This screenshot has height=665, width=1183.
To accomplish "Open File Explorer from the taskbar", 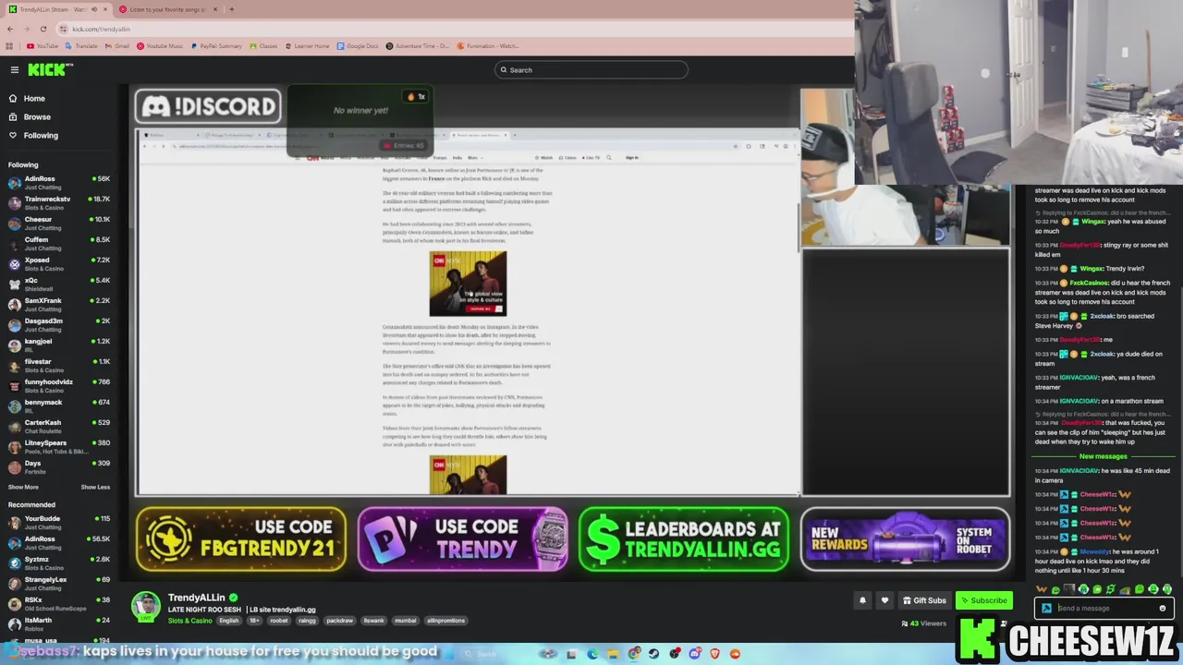I will coord(613,654).
